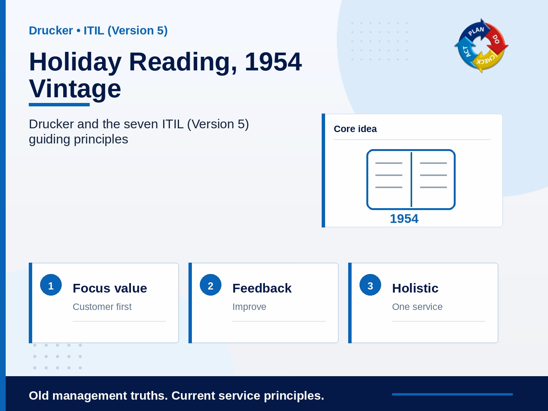Image resolution: width=548 pixels, height=411 pixels.
Task: Click the open book icon
Action: [411, 179]
